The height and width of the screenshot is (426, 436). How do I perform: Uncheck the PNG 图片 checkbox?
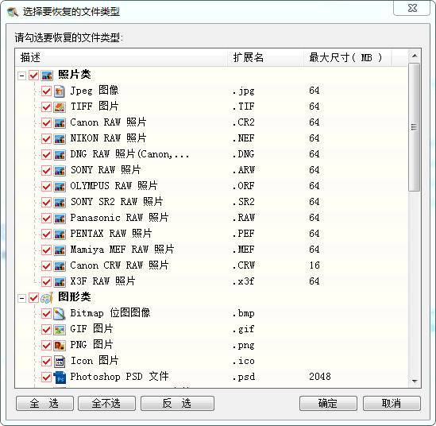point(46,345)
